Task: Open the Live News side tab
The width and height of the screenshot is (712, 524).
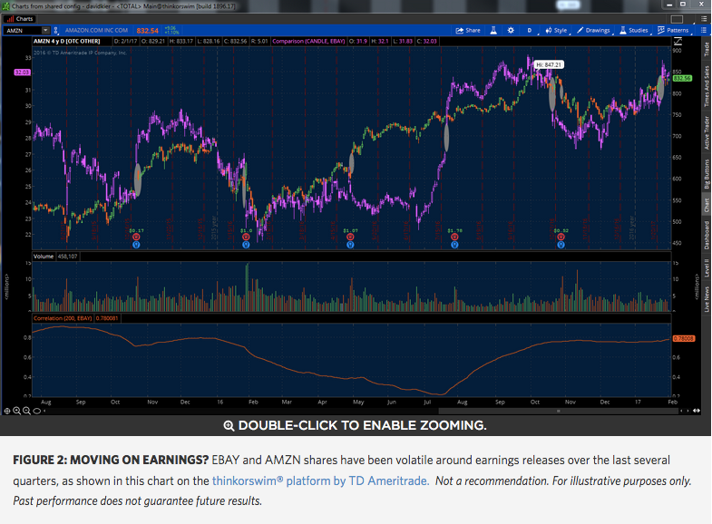Action: (707, 298)
